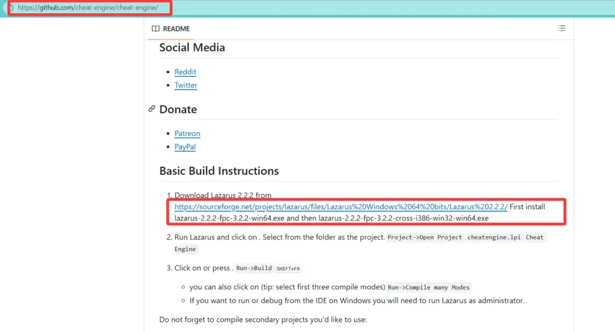This screenshot has width=615, height=332.
Task: Open the PayPal donation link
Action: pyautogui.click(x=185, y=146)
